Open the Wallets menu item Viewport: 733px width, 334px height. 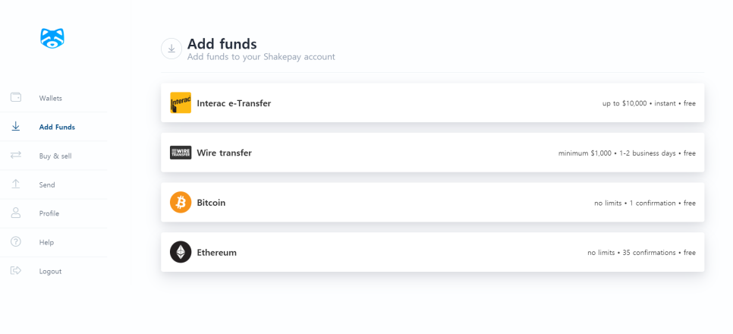click(x=51, y=98)
